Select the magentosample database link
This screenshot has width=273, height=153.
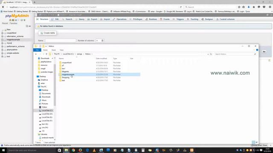coord(13,40)
